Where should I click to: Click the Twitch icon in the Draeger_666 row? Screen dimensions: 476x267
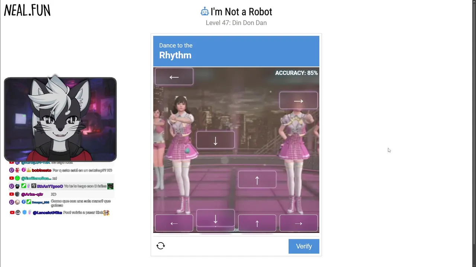pos(12,202)
